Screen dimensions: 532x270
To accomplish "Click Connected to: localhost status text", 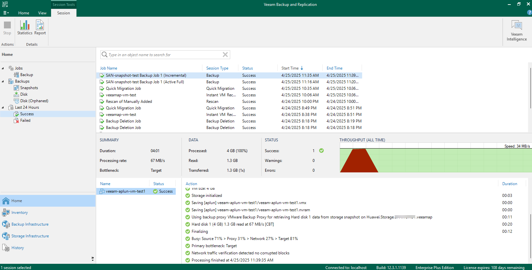I will [x=346, y=267].
